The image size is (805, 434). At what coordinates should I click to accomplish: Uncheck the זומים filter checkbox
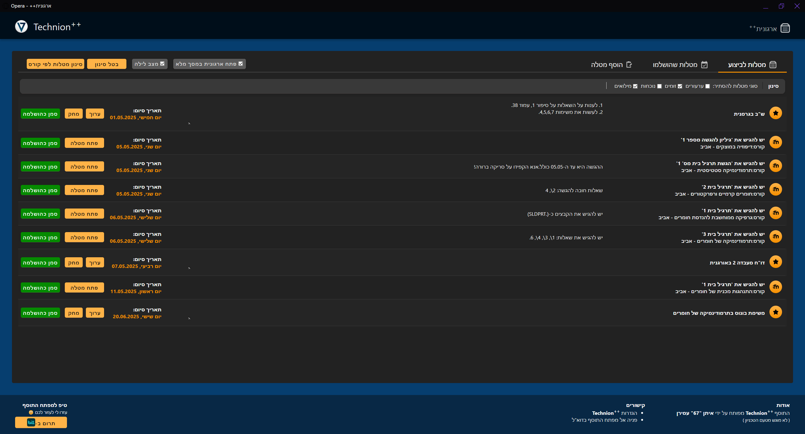pyautogui.click(x=680, y=86)
